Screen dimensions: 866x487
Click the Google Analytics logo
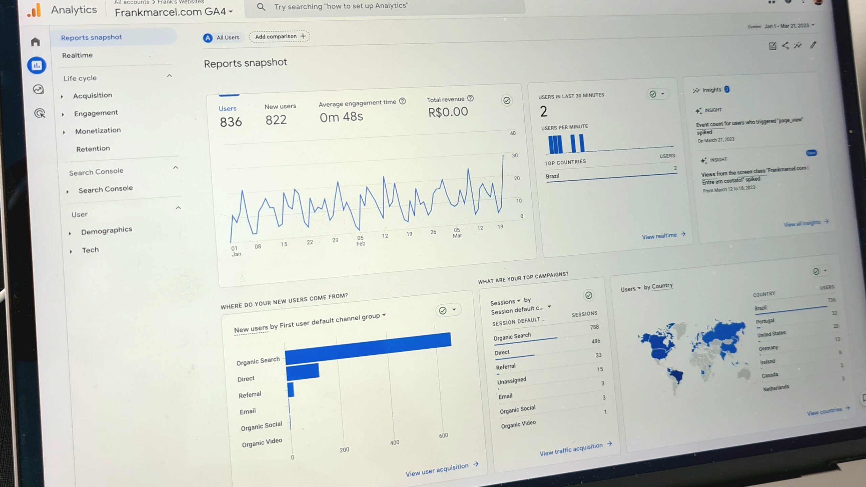(34, 10)
